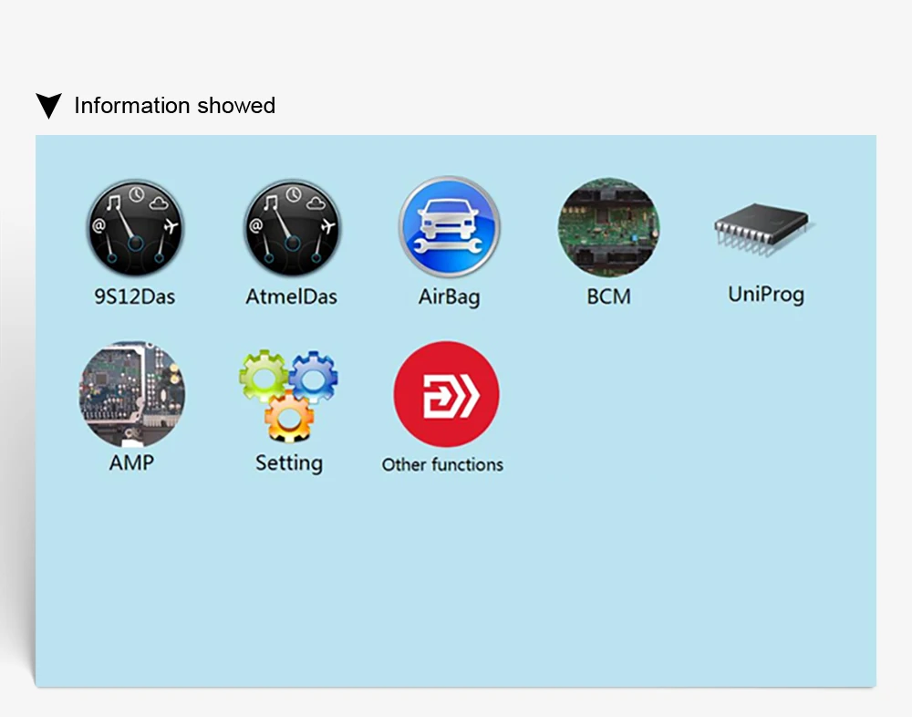912x717 pixels.
Task: Click the "AirBag" text label
Action: 449,297
